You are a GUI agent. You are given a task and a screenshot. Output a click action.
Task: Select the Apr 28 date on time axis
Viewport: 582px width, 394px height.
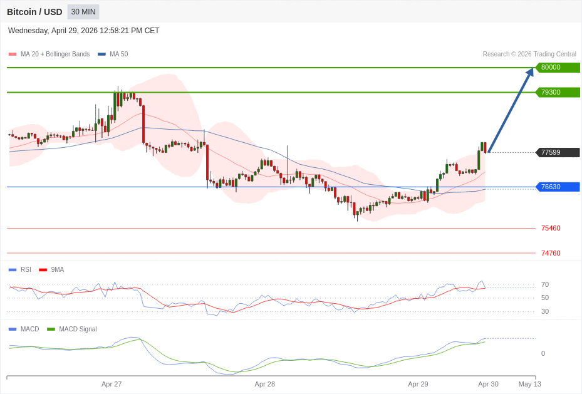[265, 384]
